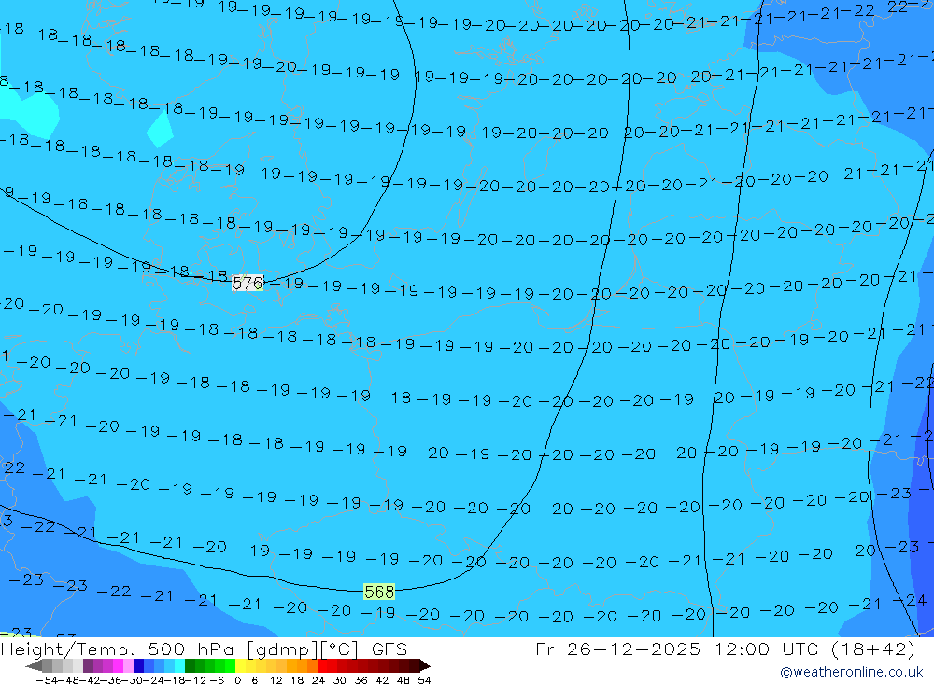934x684 pixels.
Task: Click the dark maroon right arrow of scale
Action: coord(425,666)
